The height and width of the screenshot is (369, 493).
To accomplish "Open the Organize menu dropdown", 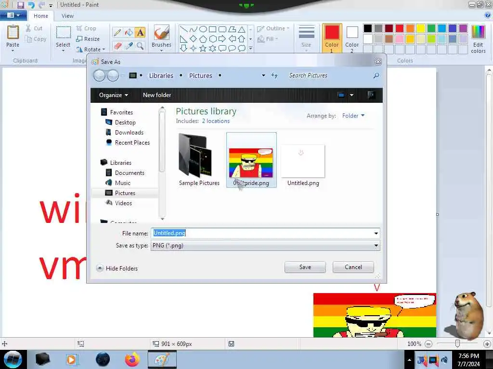I will point(114,95).
